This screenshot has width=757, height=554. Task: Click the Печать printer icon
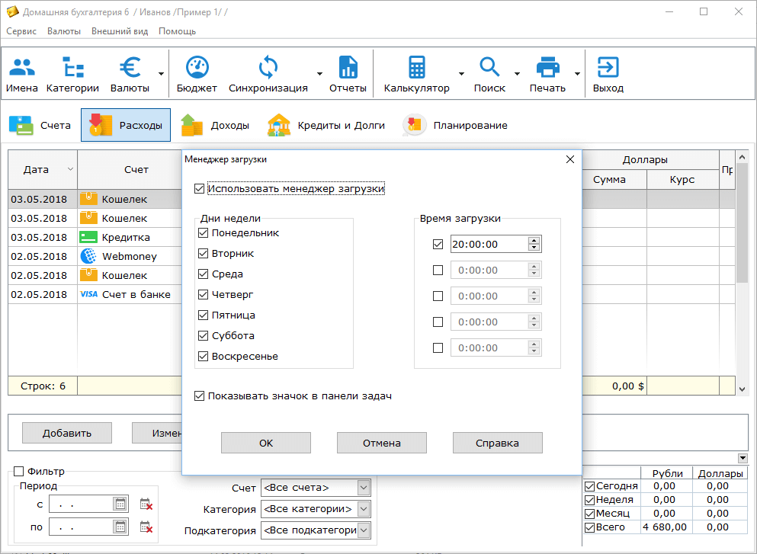(x=547, y=75)
